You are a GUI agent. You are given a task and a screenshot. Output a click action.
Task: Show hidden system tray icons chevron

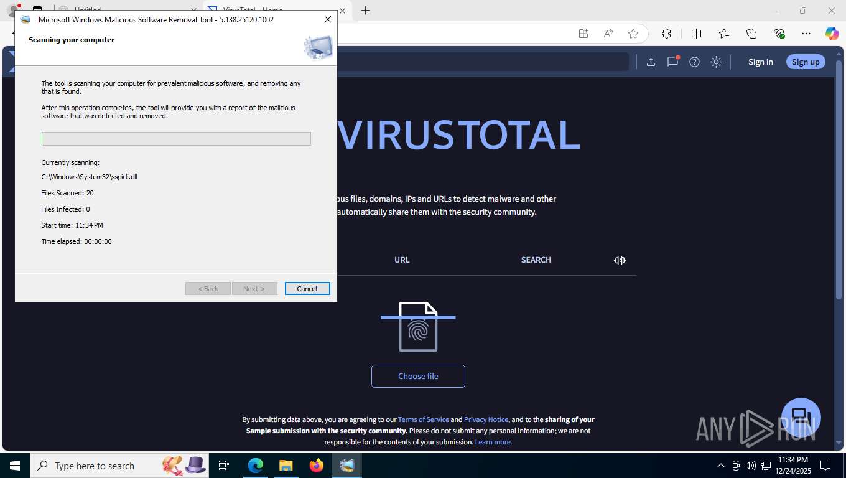721,466
